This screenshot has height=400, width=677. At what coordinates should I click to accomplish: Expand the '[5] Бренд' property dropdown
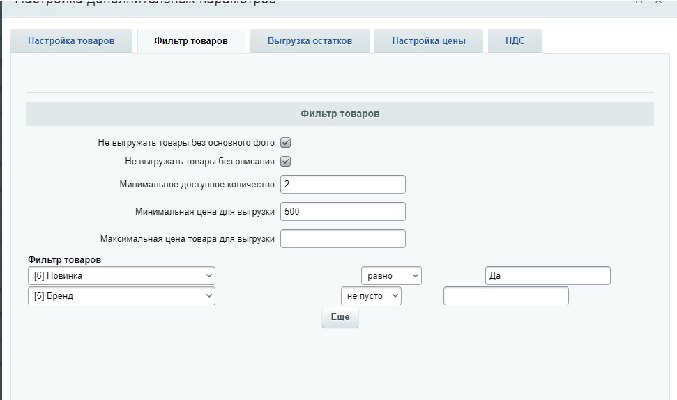tap(121, 296)
